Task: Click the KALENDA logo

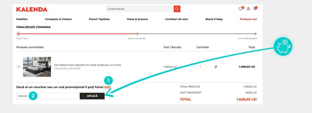Action: tap(32, 9)
